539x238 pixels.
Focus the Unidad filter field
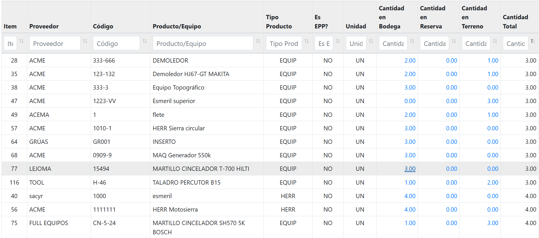tap(356, 43)
